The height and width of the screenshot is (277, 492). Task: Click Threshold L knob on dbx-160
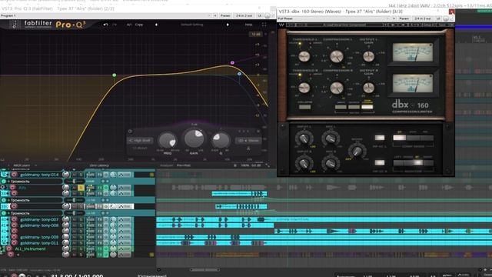(x=304, y=56)
